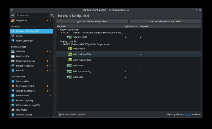212x129 pixels.
Task: Click the network-r8168 card icon
Action: [69, 37]
